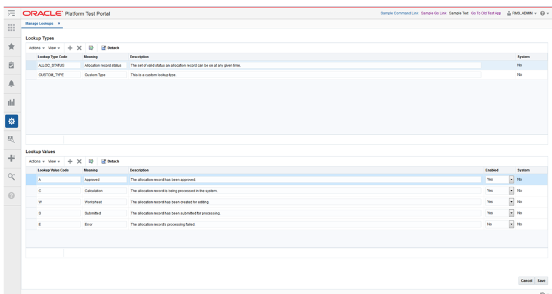Open View menu in Lookup Values
Screen dimensions: 552x294
(54, 161)
